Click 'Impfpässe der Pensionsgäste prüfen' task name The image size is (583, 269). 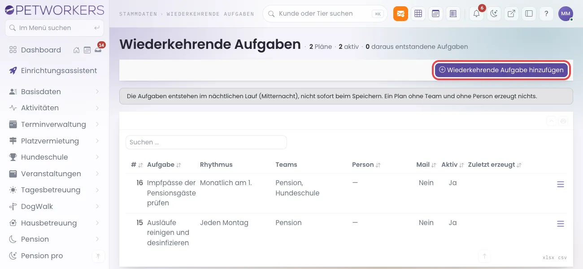(171, 193)
